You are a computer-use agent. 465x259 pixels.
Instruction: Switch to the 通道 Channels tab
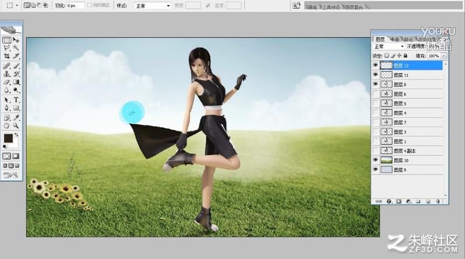tap(394, 39)
